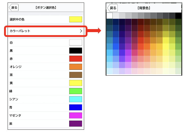Tap the 選択中の色 yellow preview swatch
Screen dimensions: 186x132
tap(76, 19)
